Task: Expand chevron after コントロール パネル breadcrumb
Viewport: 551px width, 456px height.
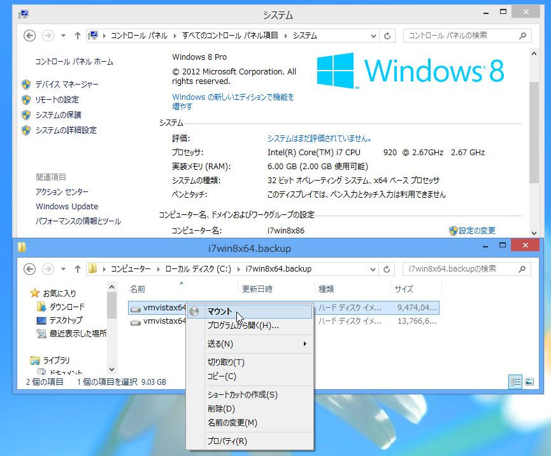Action: coord(175,36)
